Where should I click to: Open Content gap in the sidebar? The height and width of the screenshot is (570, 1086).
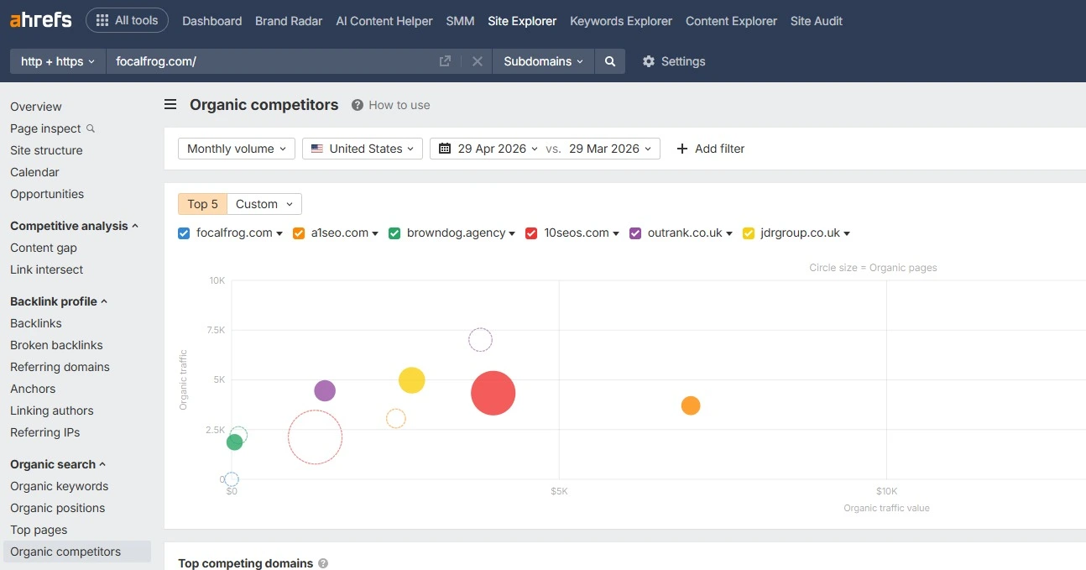[44, 248]
